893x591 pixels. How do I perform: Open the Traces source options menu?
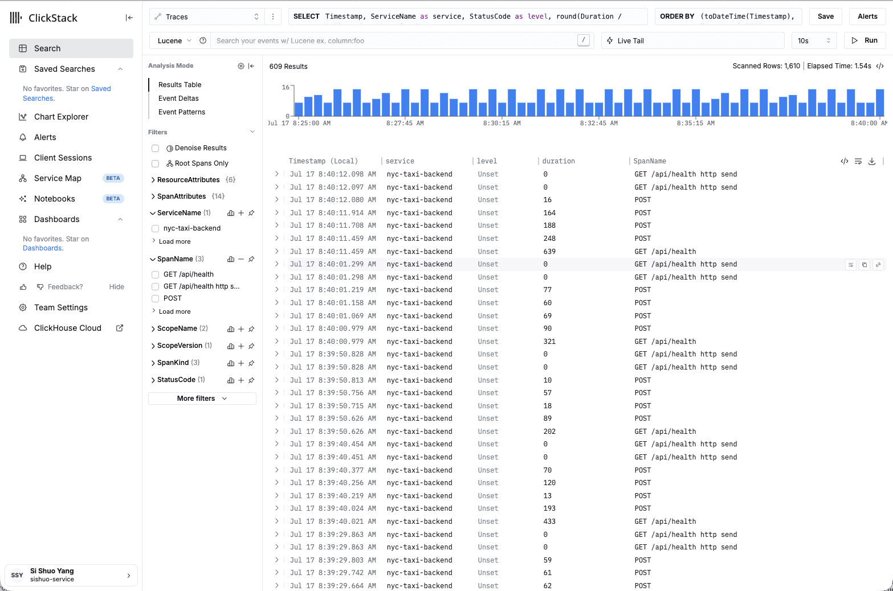click(273, 17)
